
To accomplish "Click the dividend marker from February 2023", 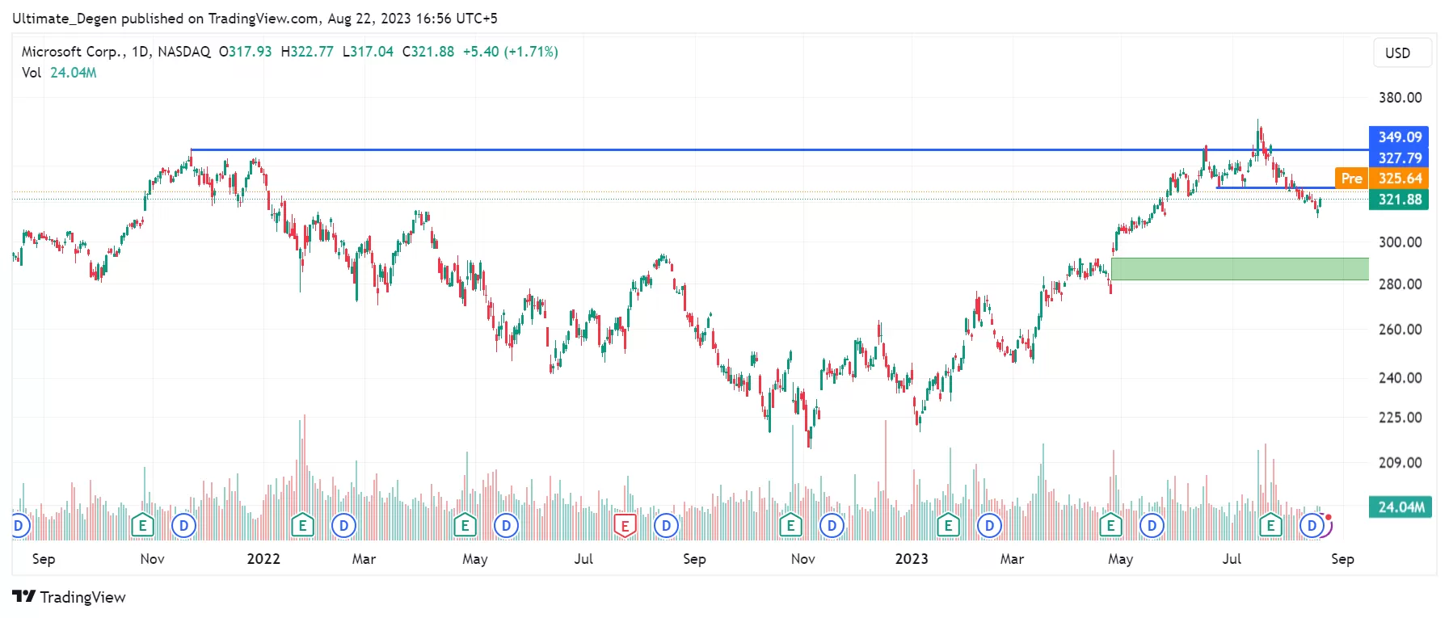I will [x=989, y=526].
